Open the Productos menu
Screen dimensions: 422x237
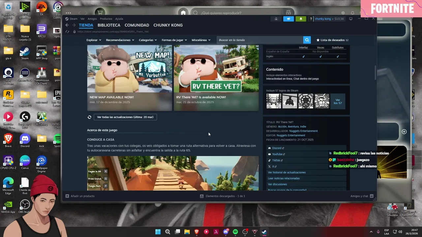tap(106, 19)
